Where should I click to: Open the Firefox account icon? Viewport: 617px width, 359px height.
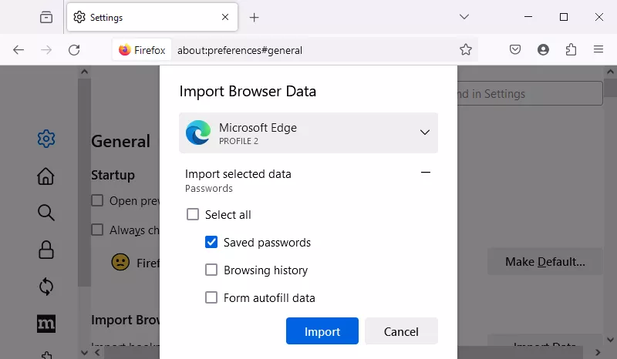point(544,49)
